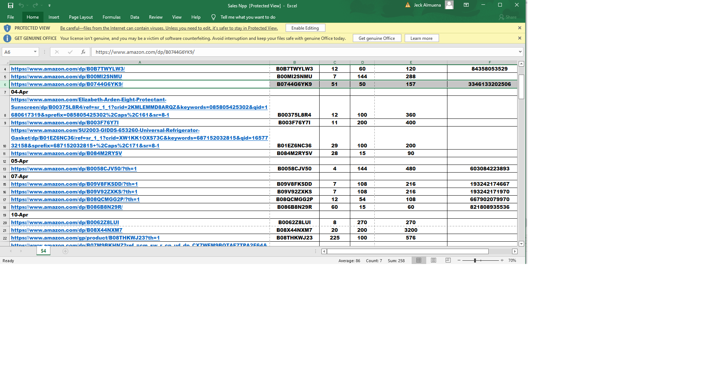Click the Undo arrow icon
Image resolution: width=702 pixels, height=381 pixels.
(x=21, y=5)
